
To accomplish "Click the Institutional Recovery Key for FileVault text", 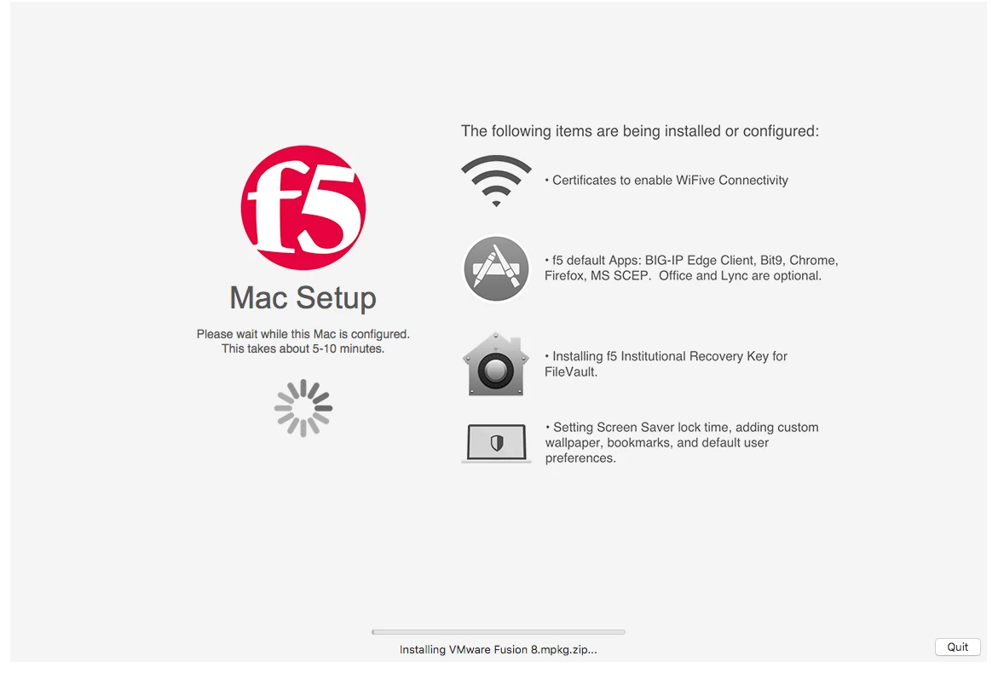I will point(666,364).
